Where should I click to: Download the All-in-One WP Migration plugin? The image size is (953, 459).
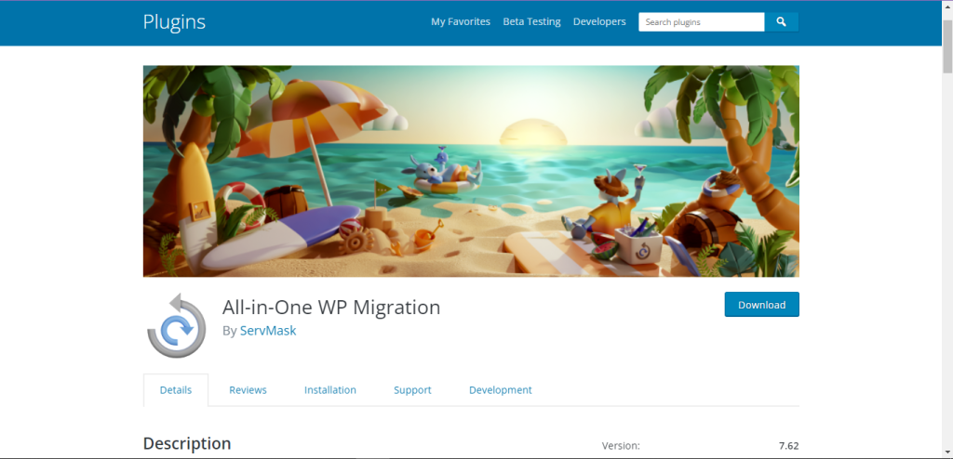coord(761,305)
